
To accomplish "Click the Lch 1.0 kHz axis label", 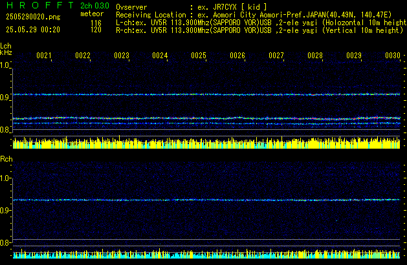I will (x=5, y=65).
